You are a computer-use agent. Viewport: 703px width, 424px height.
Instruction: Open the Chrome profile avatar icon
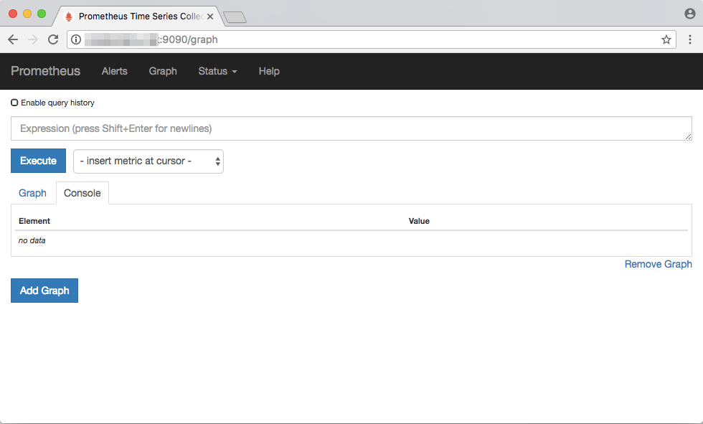tap(690, 14)
